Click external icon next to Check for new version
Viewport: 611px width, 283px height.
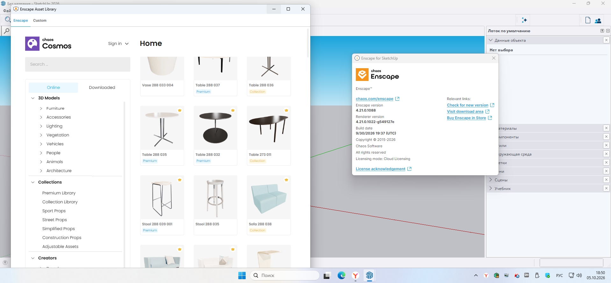492,105
